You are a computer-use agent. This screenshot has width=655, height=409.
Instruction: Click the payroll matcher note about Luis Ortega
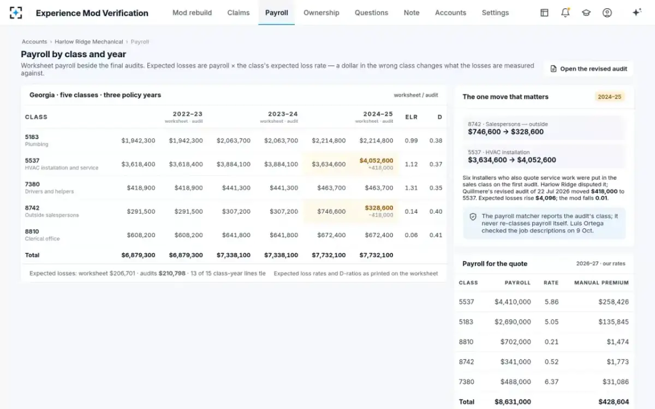(544, 223)
